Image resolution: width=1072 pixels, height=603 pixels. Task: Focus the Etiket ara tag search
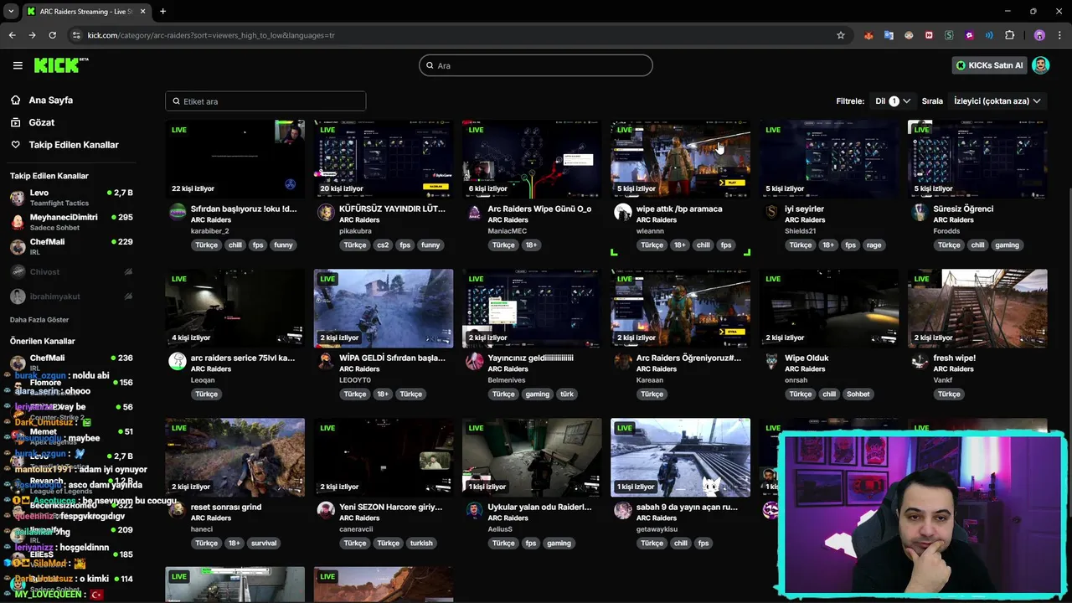click(x=265, y=101)
